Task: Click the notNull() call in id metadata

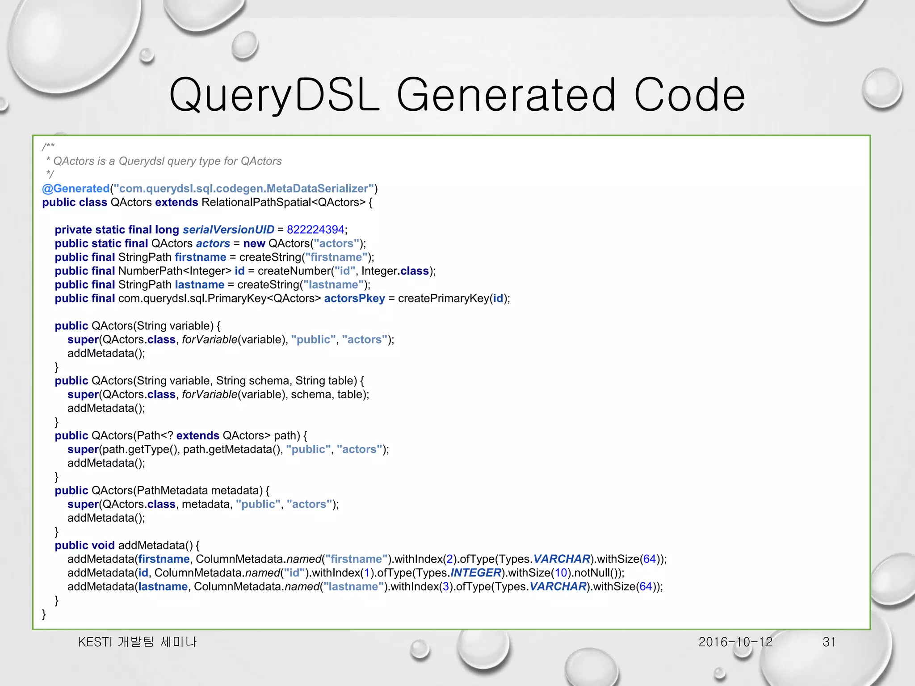Action: click(x=596, y=573)
